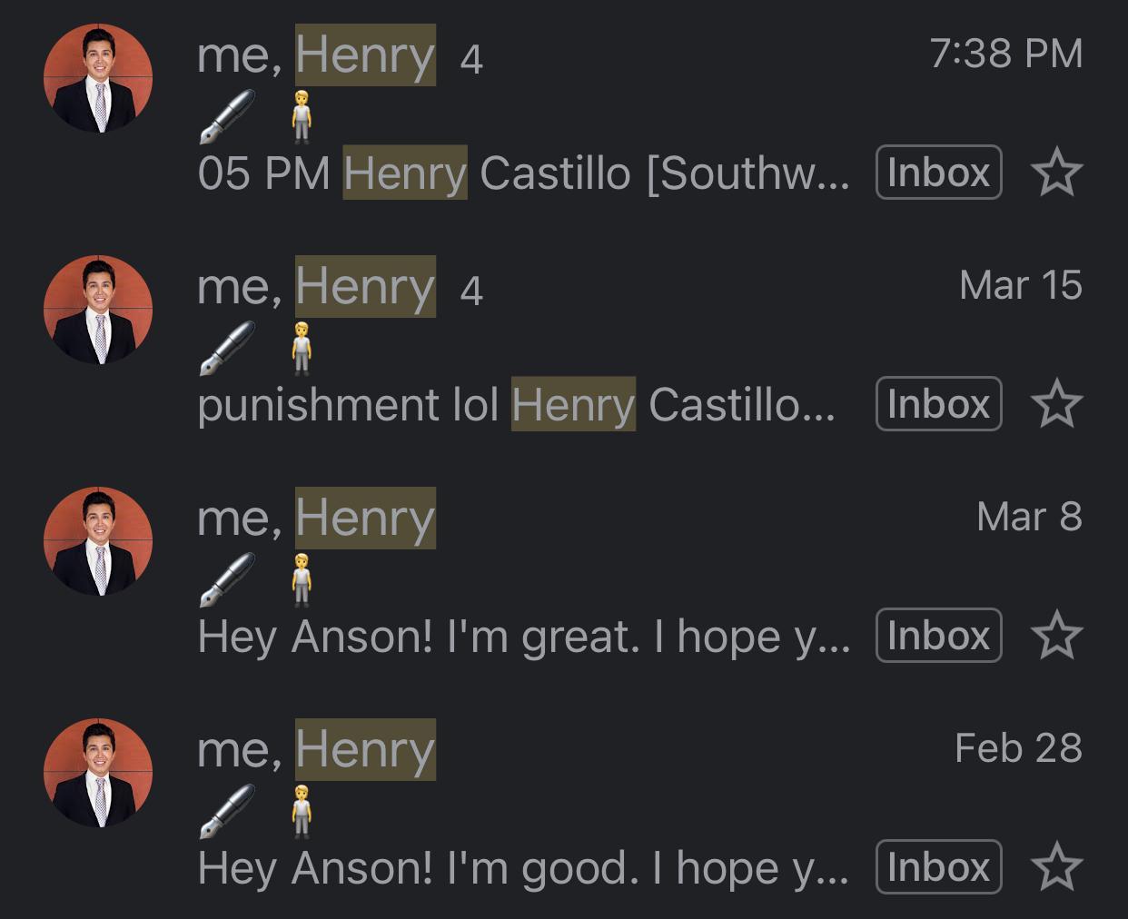Screen dimensions: 1128x919
Task: Click Inbox tag beside "I'm great" email
Action: tap(938, 635)
